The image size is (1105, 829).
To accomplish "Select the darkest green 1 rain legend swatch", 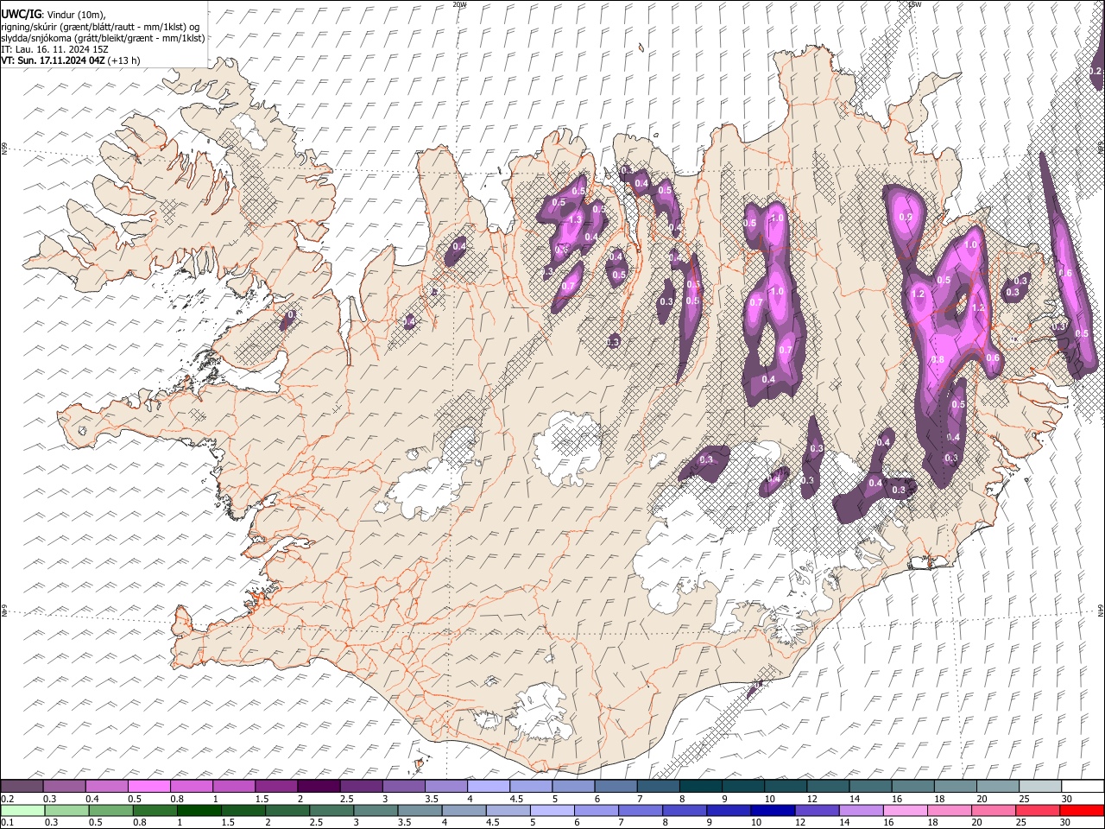I will (199, 810).
